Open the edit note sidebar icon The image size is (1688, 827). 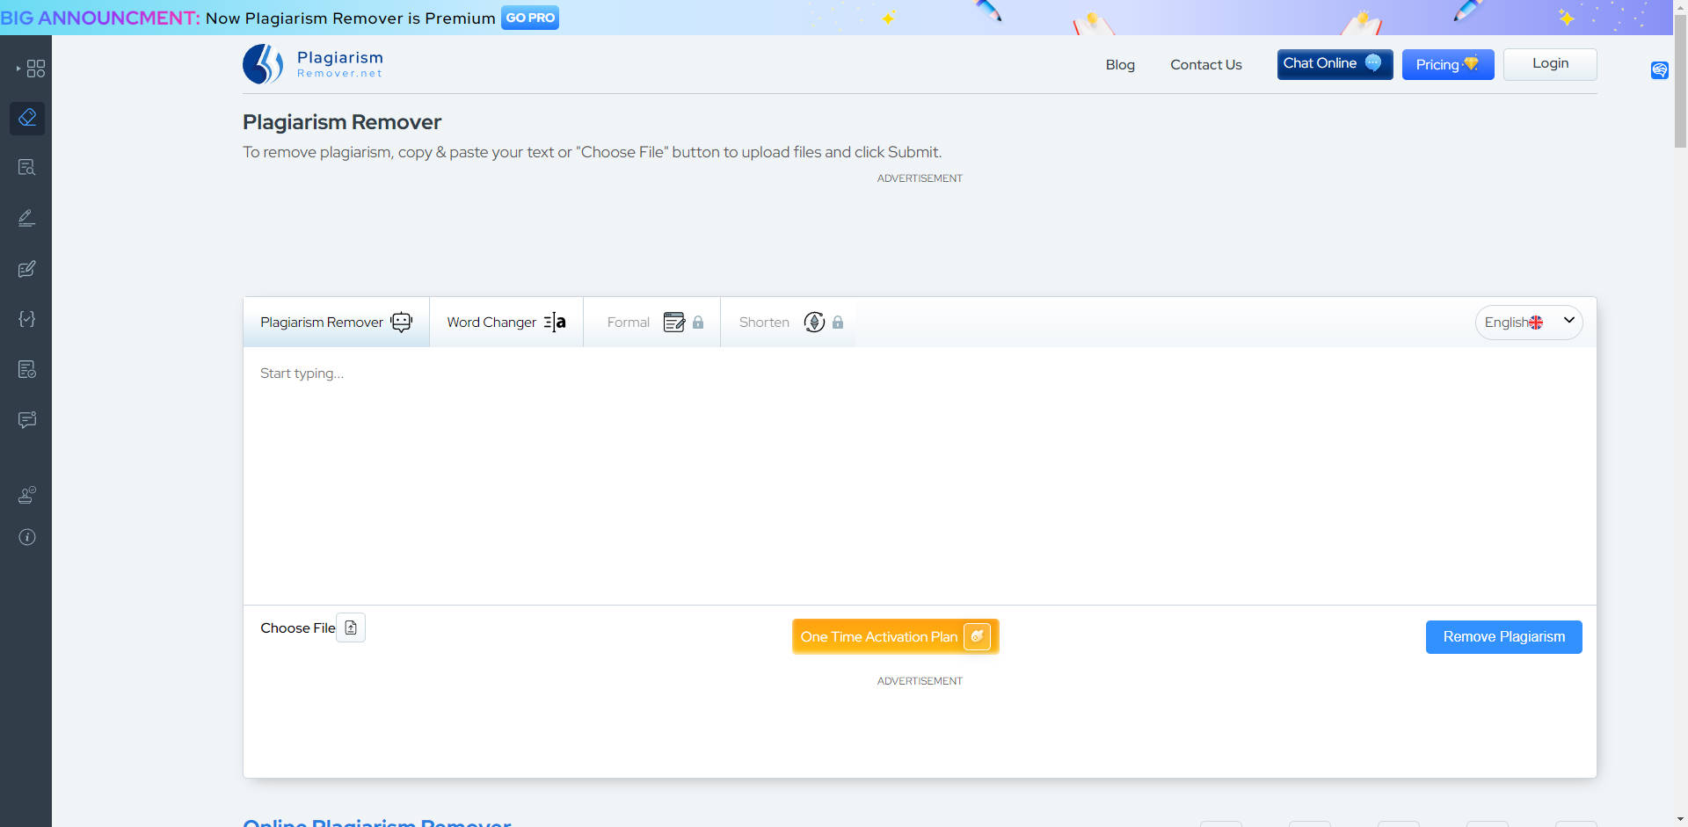[x=27, y=269]
